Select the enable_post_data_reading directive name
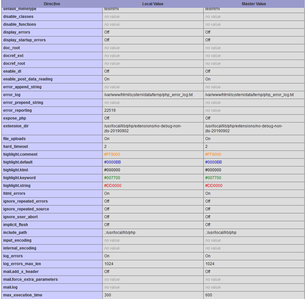The width and height of the screenshot is (305, 299). point(28,79)
